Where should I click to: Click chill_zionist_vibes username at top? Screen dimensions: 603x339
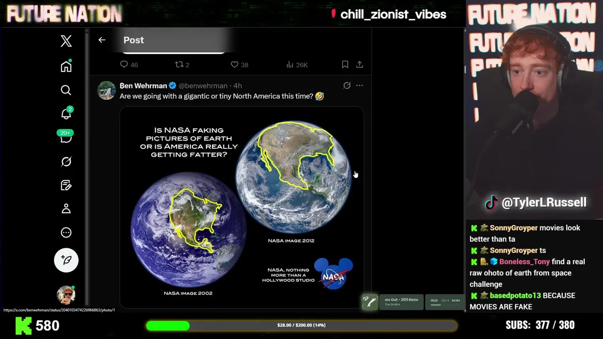click(x=393, y=15)
